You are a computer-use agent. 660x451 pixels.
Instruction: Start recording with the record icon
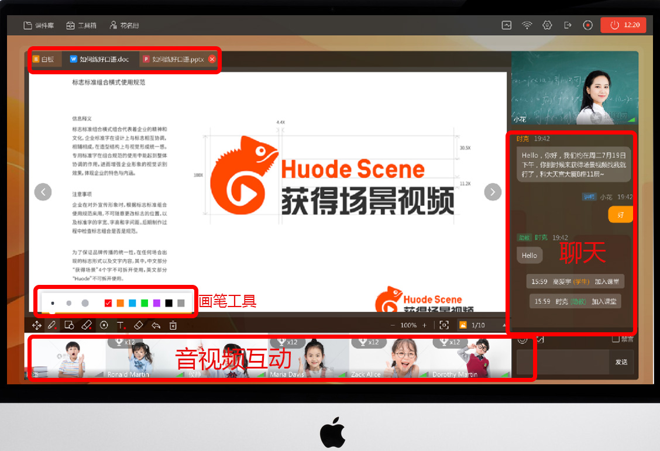[x=587, y=25]
